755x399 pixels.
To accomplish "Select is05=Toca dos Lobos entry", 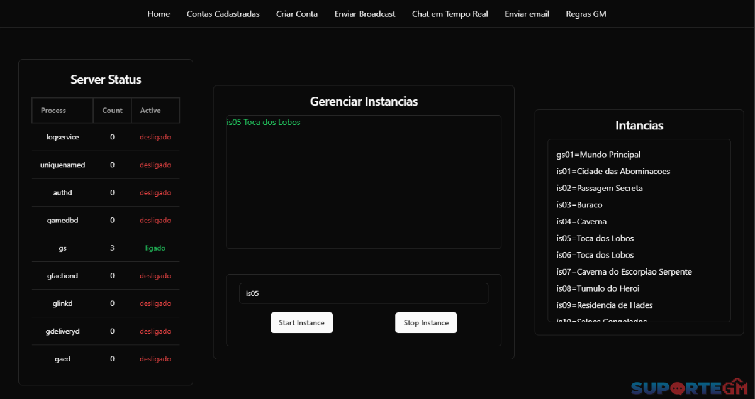I will [595, 238].
